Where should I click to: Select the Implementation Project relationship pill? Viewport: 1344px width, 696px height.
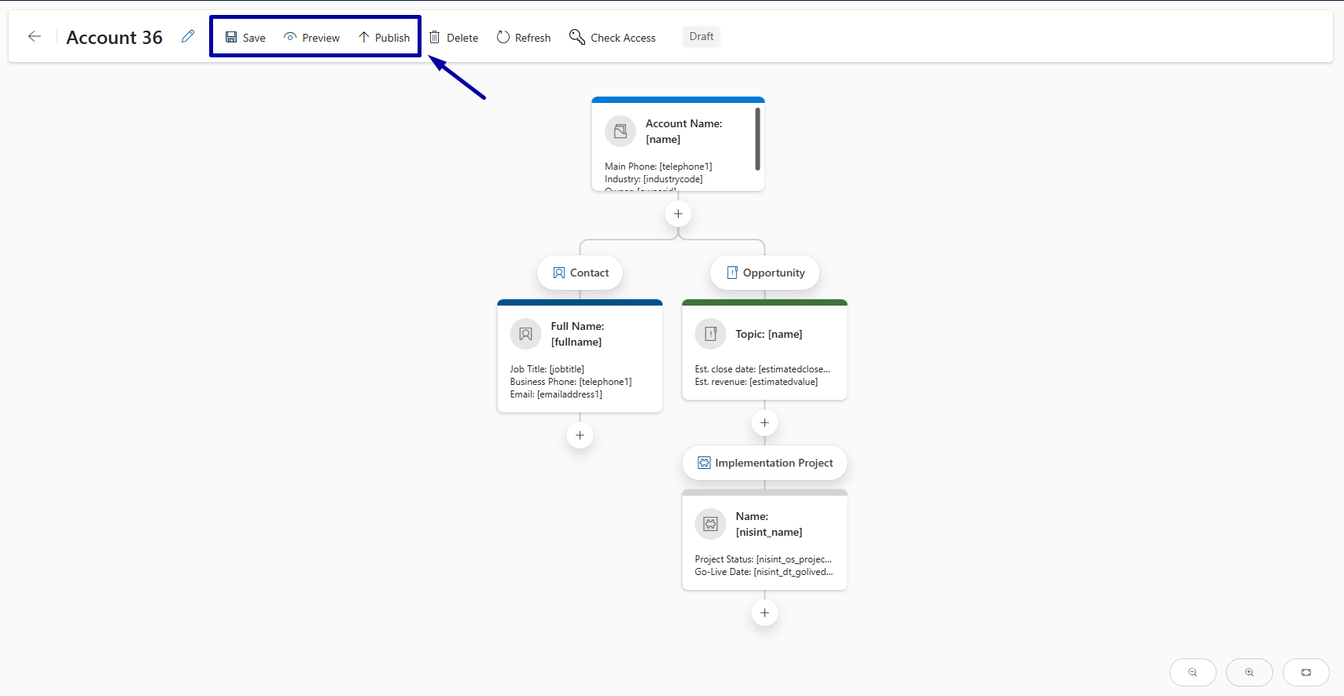(764, 463)
